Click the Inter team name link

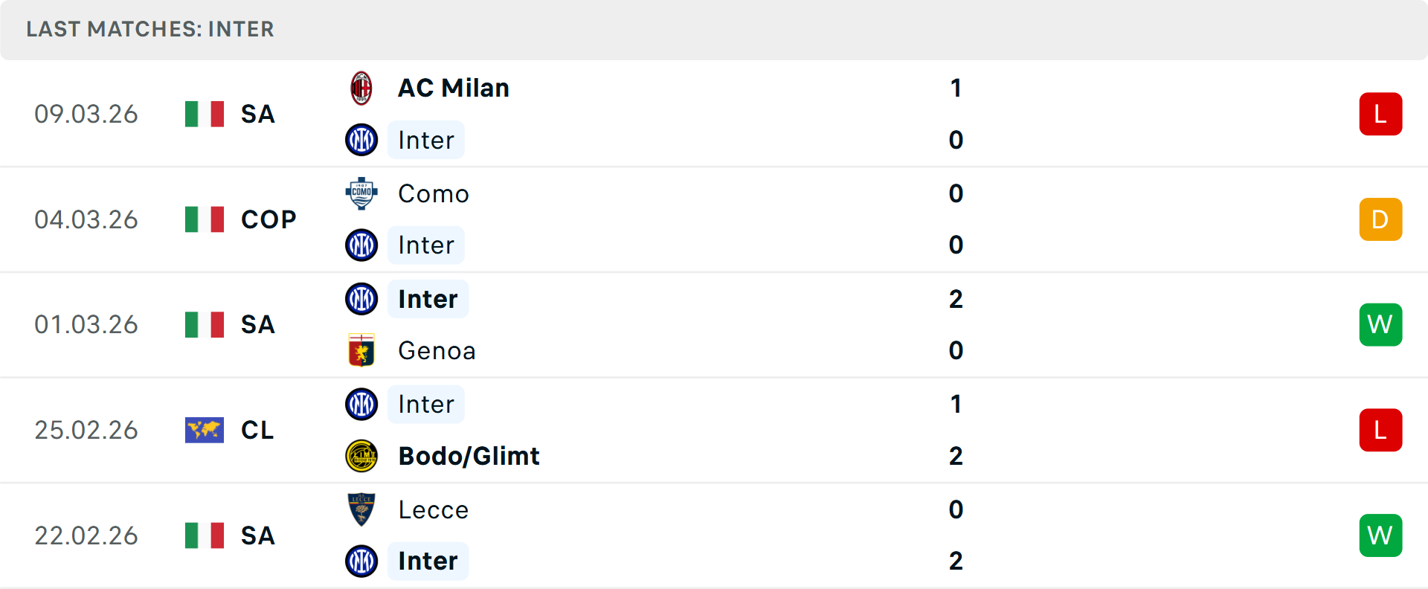(425, 140)
